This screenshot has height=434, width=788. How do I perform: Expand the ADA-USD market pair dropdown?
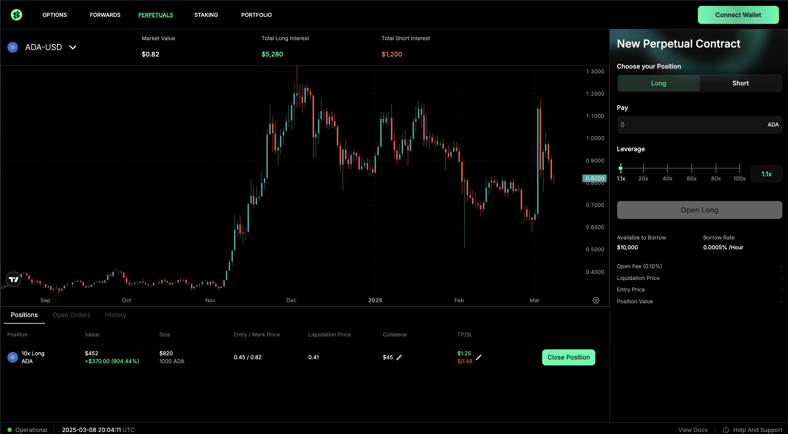click(x=72, y=47)
